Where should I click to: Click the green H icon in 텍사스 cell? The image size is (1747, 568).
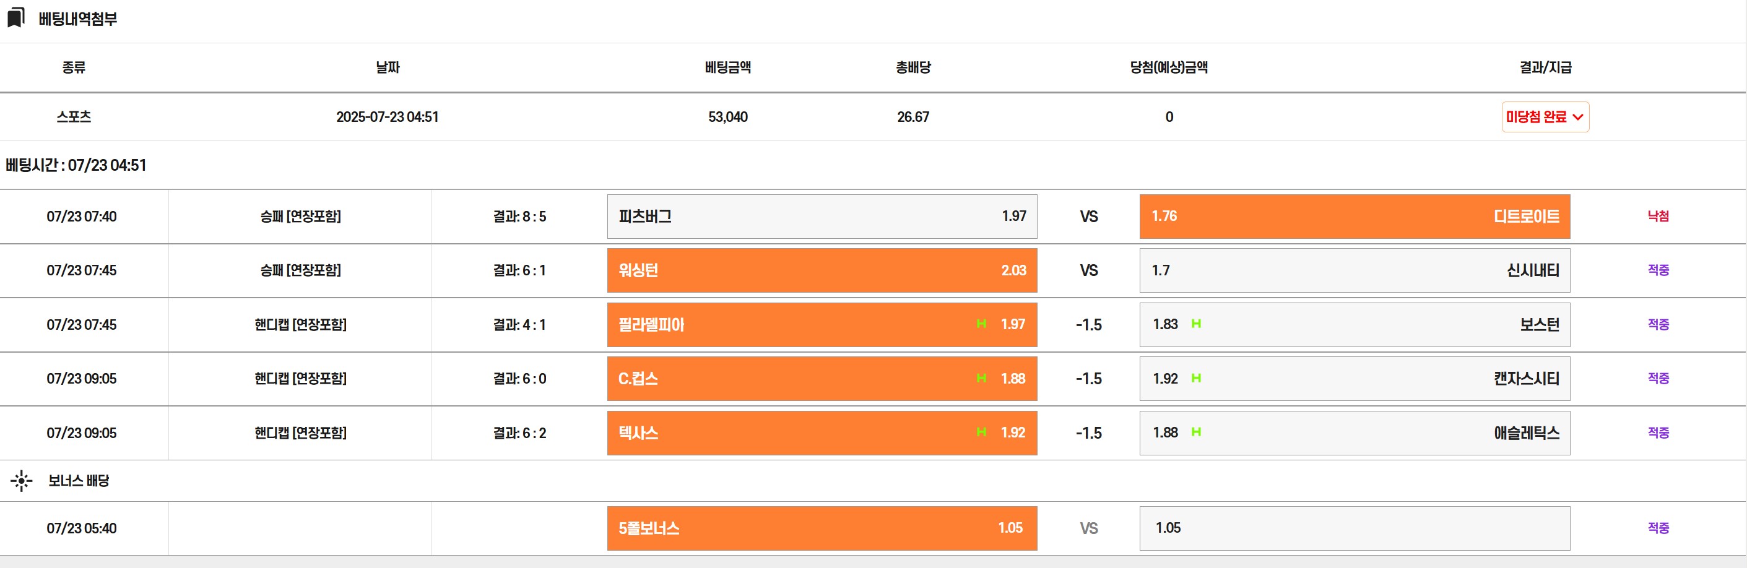click(x=981, y=432)
